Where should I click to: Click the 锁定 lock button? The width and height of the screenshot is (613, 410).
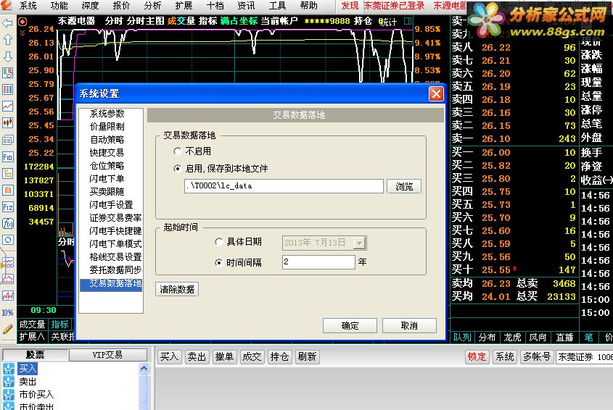click(x=477, y=357)
